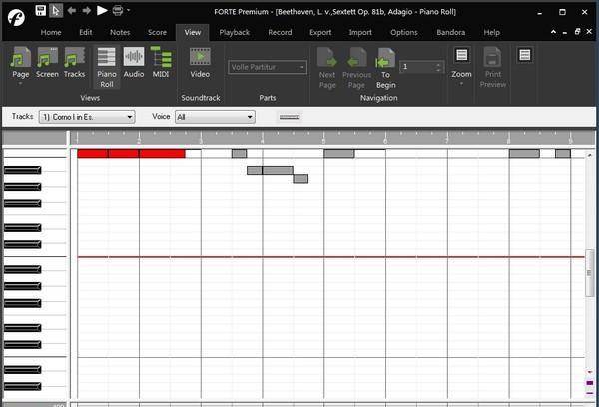Viewport: 599px width, 407px height.
Task: Go to Next Page
Action: [327, 68]
